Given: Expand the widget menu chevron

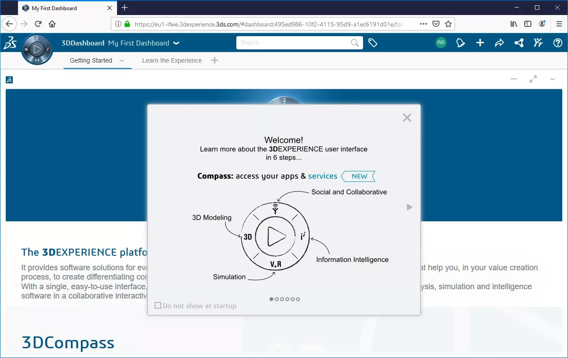Looking at the screenshot, I should click(553, 79).
